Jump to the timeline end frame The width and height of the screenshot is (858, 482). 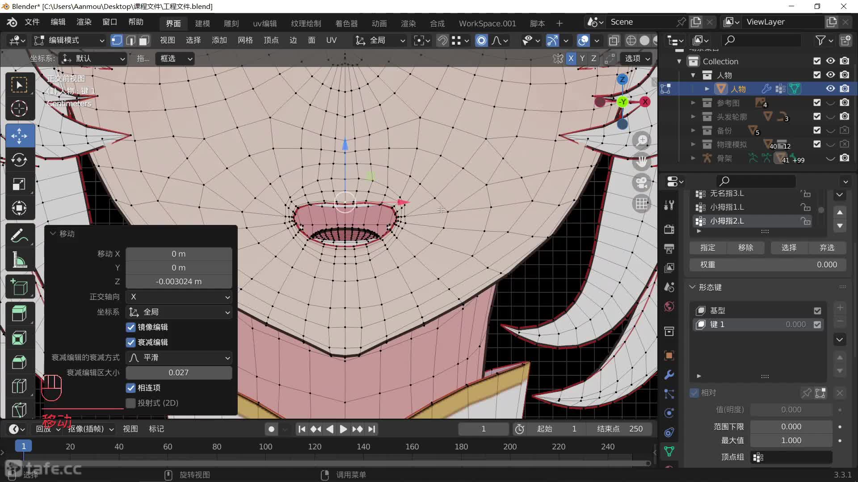pyautogui.click(x=372, y=429)
